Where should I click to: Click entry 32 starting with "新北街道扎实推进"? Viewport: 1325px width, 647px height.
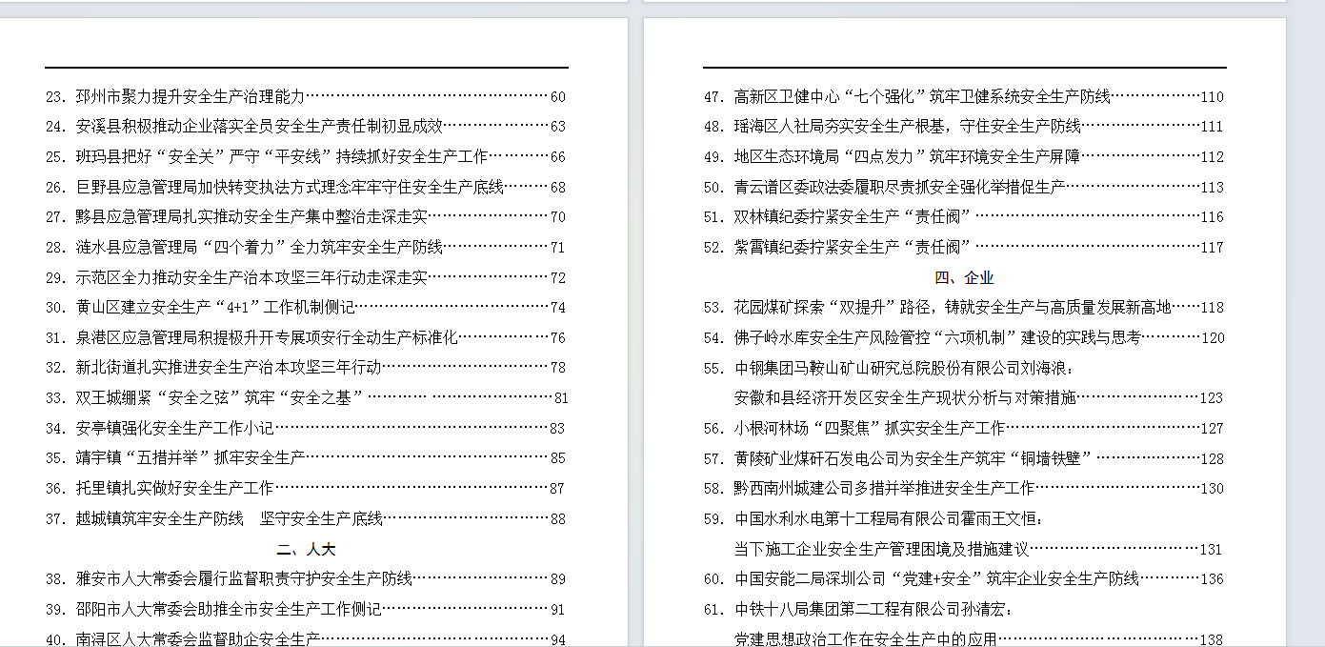(306, 367)
